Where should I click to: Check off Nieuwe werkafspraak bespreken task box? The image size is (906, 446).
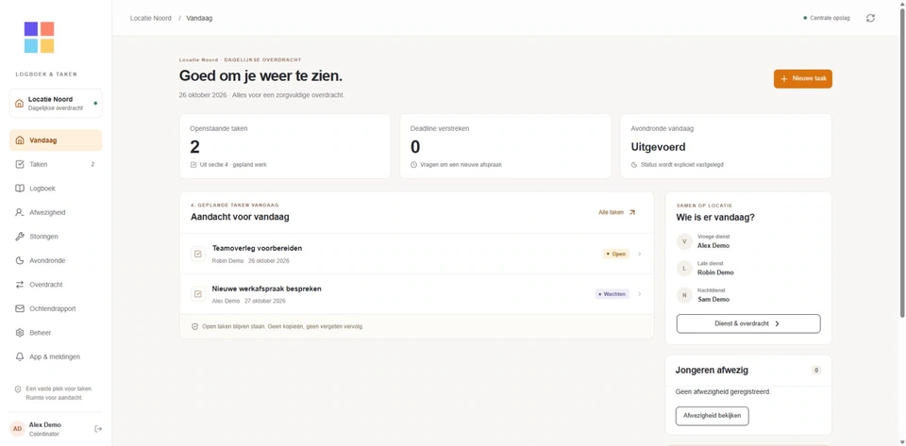pyautogui.click(x=198, y=294)
